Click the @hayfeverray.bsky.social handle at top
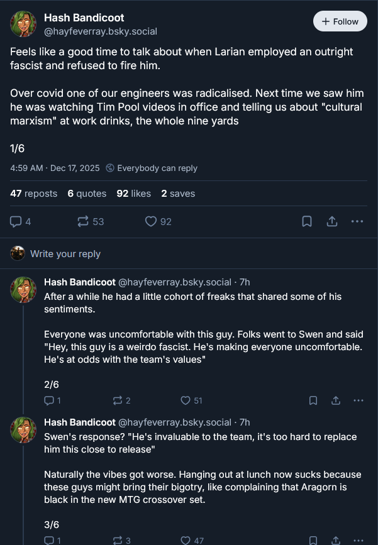 coord(101,31)
